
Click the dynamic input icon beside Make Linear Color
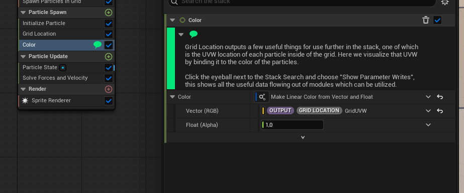coord(262,97)
